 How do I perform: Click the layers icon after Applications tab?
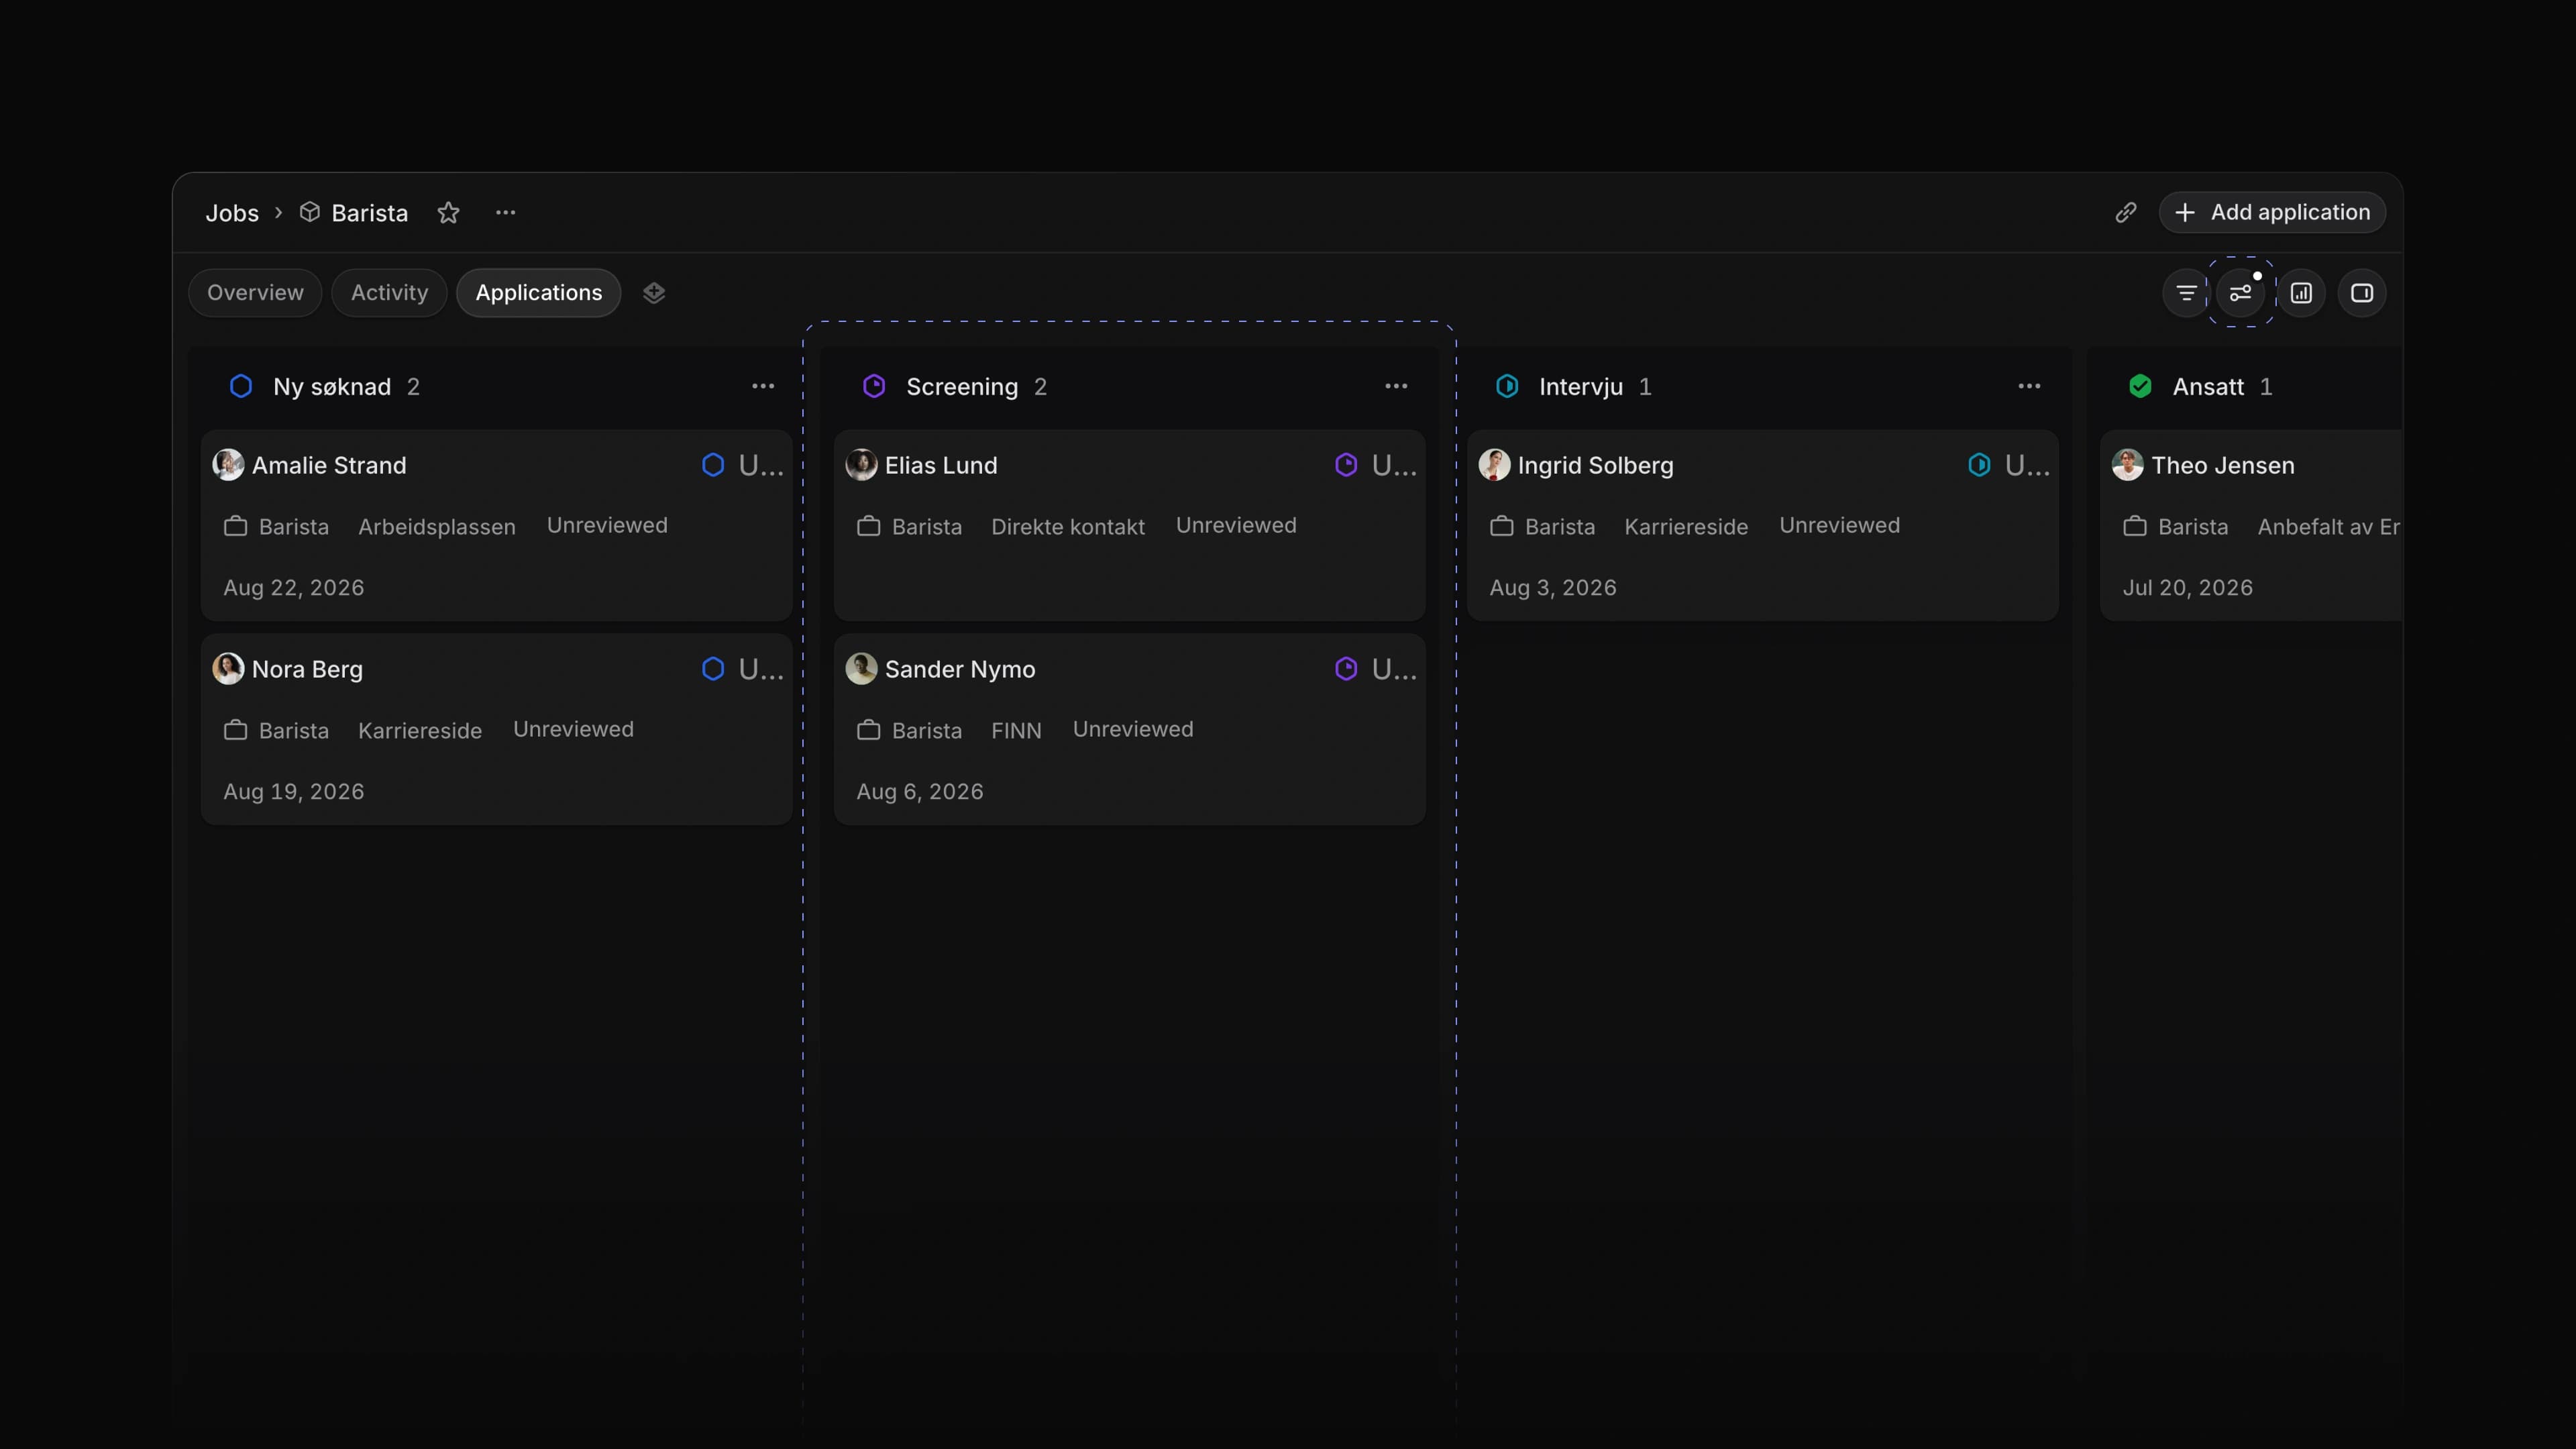pos(654,293)
